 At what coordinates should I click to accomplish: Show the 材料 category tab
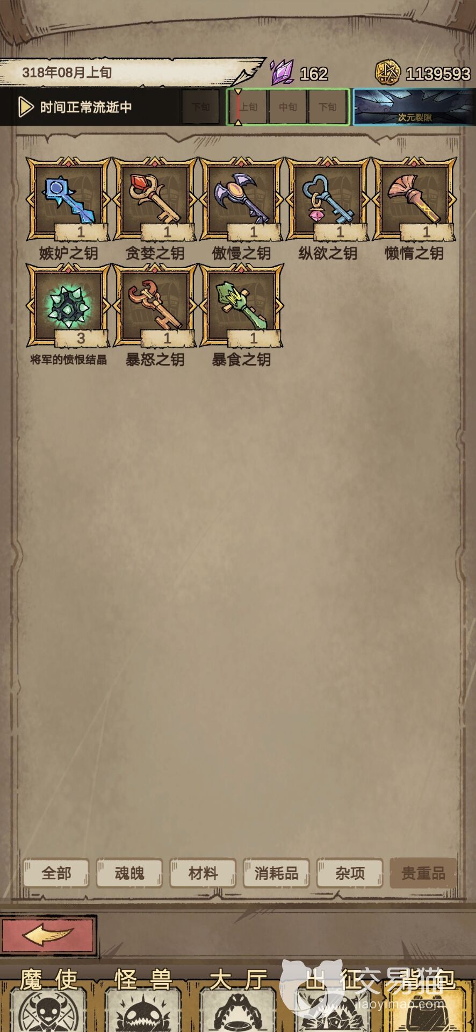[x=203, y=873]
